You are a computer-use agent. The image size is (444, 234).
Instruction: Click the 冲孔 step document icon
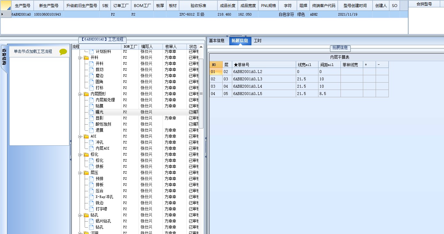tap(91, 142)
